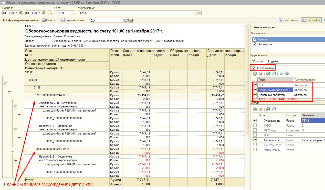Uncheck the 'Количество' indicator
This screenshot has width=325, height=190.
pyautogui.click(x=255, y=44)
